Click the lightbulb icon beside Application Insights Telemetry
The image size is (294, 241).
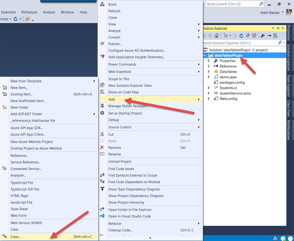tap(102, 56)
